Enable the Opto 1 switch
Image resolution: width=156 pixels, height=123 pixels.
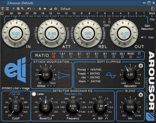coord(104,22)
